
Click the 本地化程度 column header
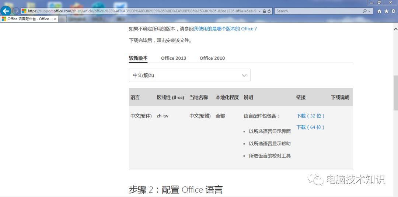tap(227, 97)
